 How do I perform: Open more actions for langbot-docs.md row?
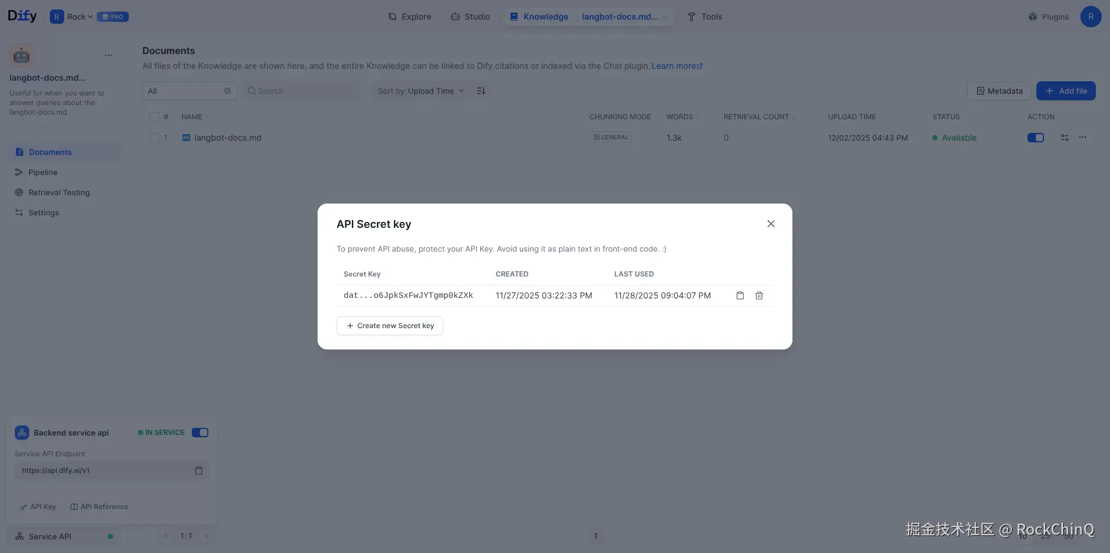pos(1082,137)
